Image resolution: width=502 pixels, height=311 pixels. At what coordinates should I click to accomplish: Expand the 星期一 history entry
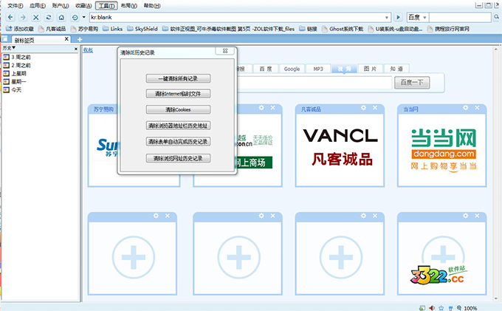click(x=15, y=82)
